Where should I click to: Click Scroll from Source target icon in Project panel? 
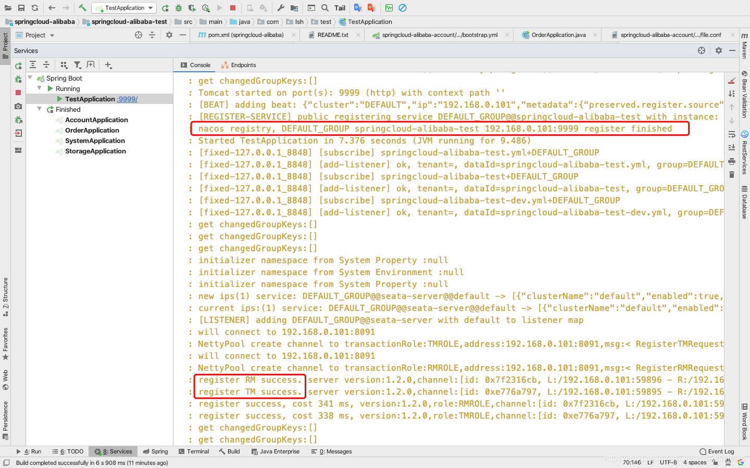tap(139, 35)
